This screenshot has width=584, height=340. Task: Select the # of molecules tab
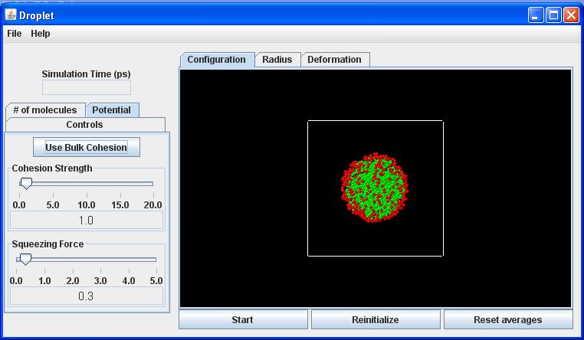coord(45,110)
